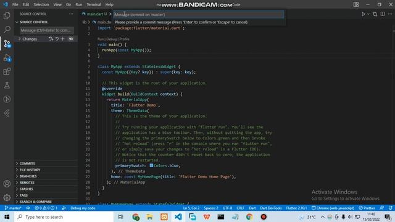Click Bandicam red record taskbar icon
The height and width of the screenshot is (222, 395).
[x=264, y=216]
